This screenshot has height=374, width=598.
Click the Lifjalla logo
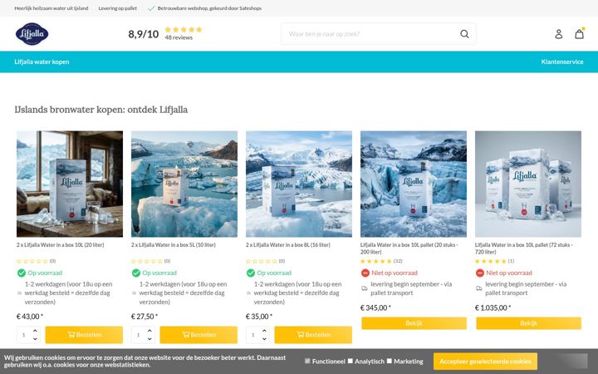pos(32,34)
